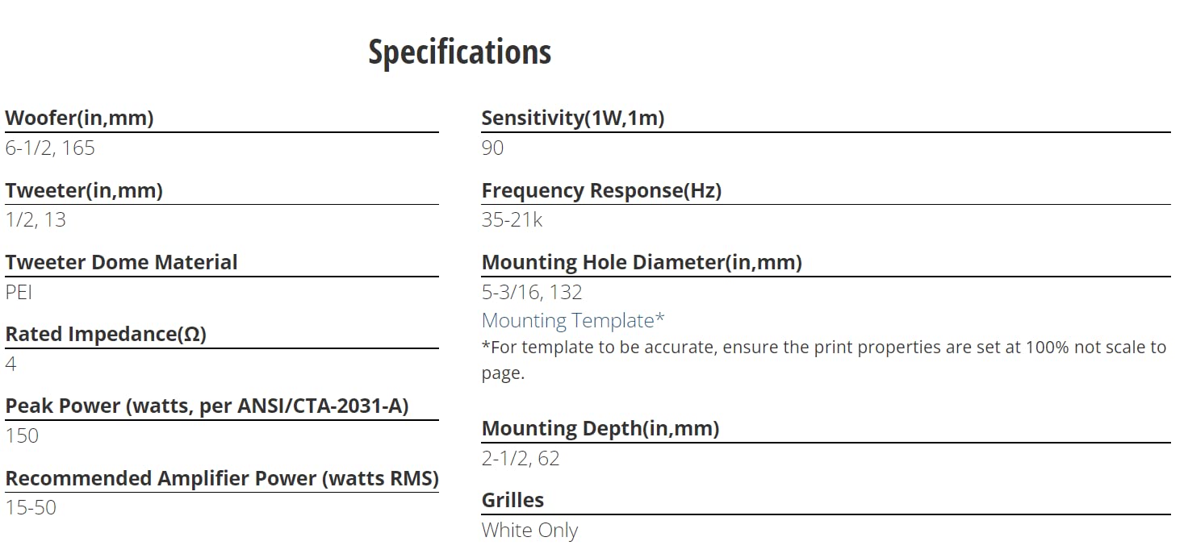Select the White Only grilles value
The height and width of the screenshot is (558, 1188).
[x=530, y=531]
